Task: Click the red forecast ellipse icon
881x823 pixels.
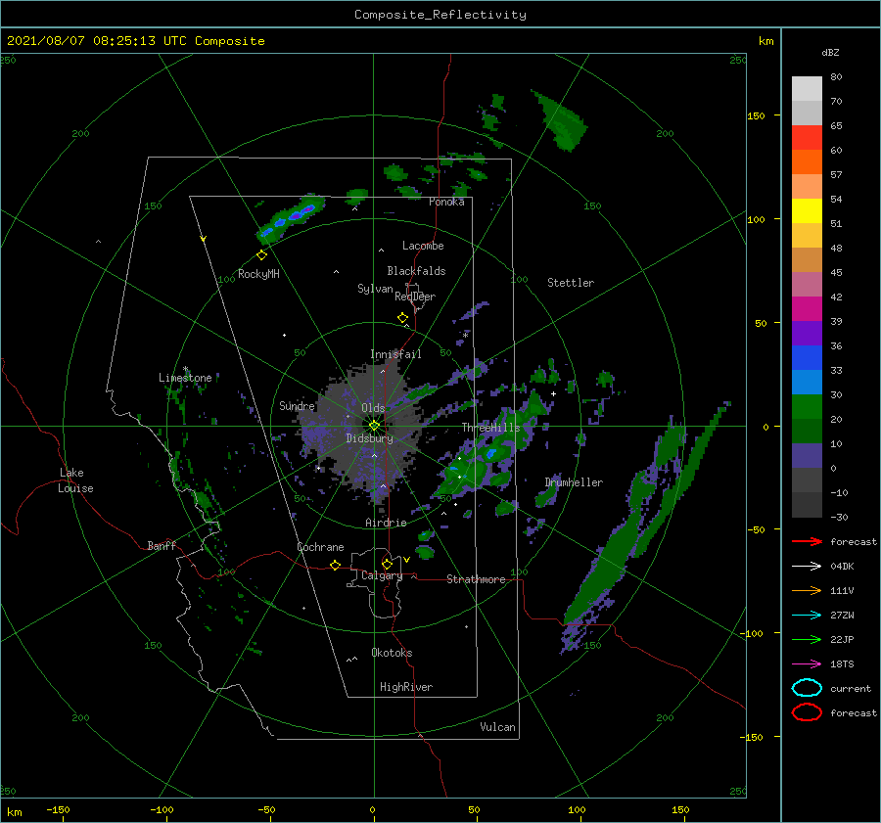Action: (807, 712)
